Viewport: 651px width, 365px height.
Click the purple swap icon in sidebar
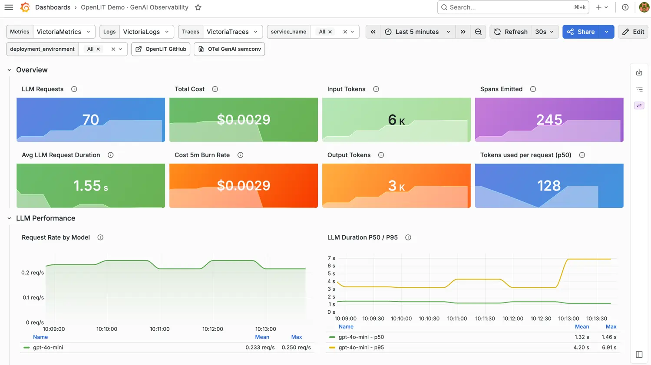coord(639,105)
